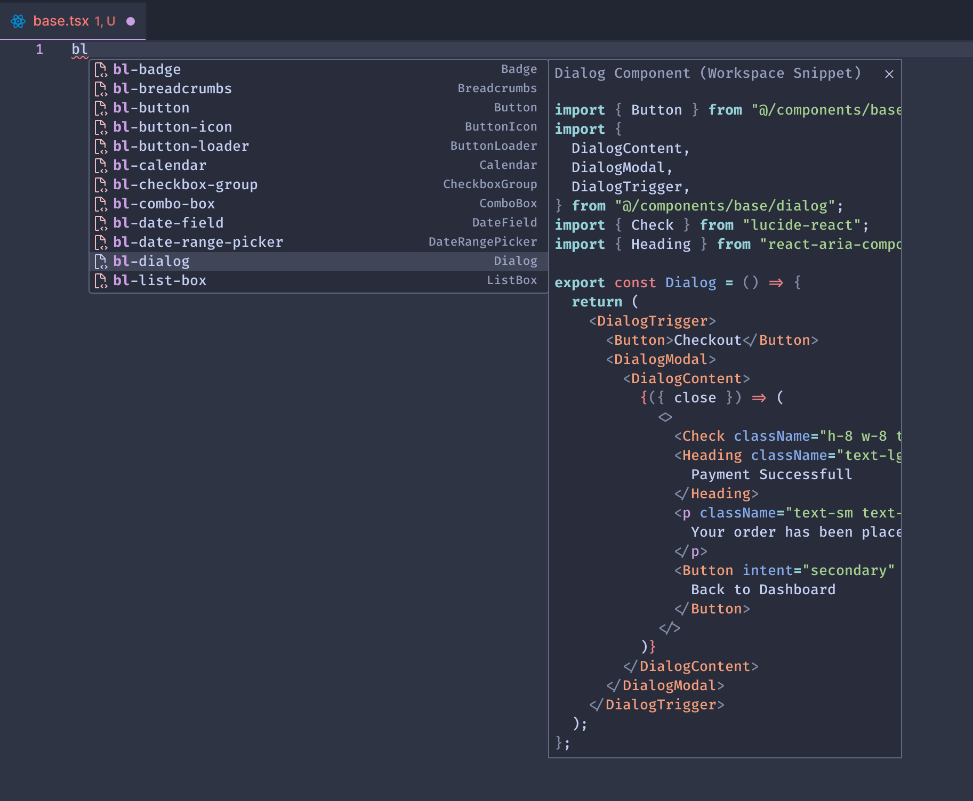Accept the highlighted bl-dialog suggestion

click(x=318, y=261)
